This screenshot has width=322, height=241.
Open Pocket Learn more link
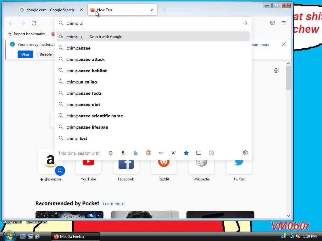(x=114, y=204)
